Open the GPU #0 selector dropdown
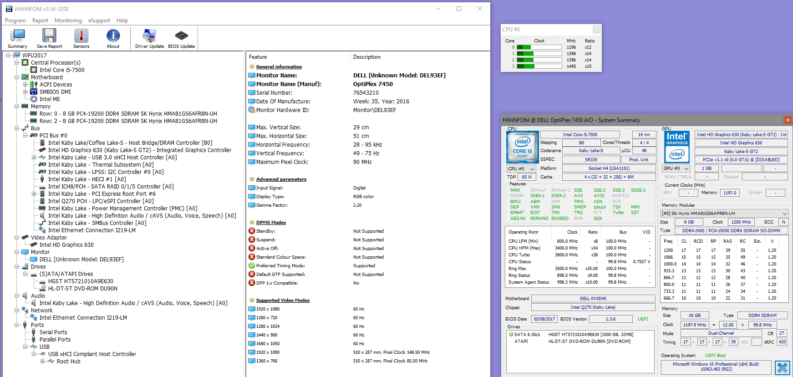 point(676,168)
